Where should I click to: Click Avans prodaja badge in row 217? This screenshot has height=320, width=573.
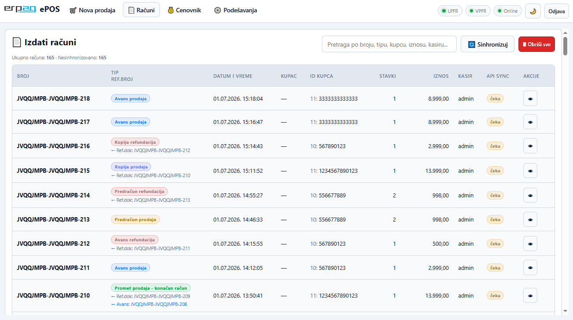[x=130, y=122]
